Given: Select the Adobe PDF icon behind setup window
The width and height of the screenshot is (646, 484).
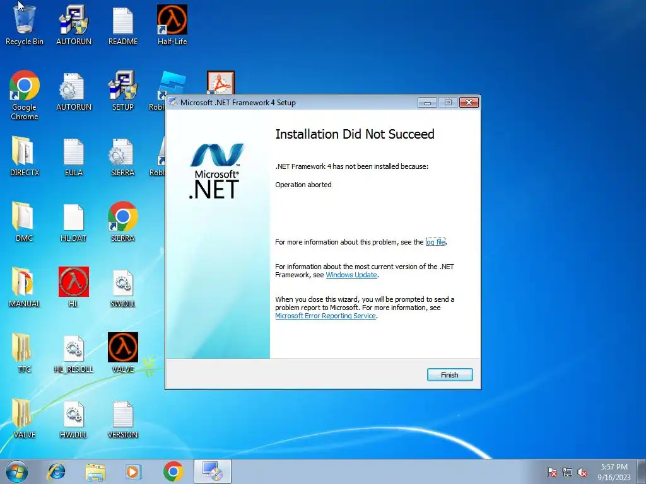Looking at the screenshot, I should click(221, 83).
